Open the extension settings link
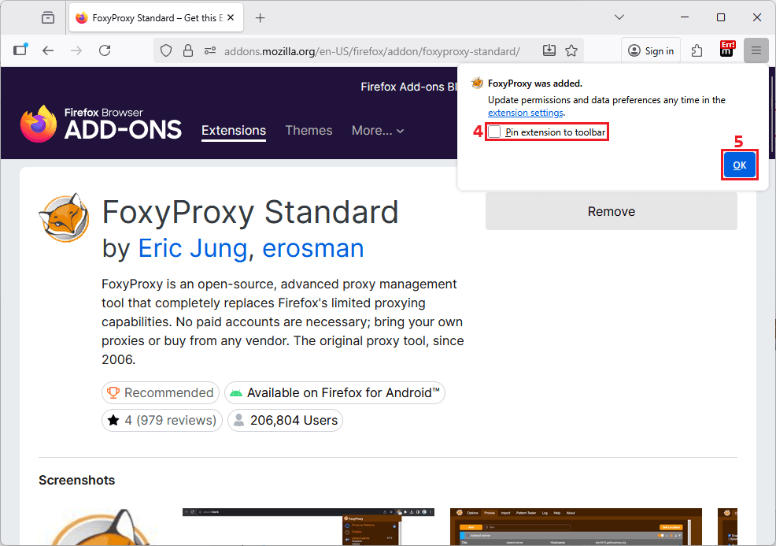Viewport: 776px width, 546px height. (x=525, y=113)
